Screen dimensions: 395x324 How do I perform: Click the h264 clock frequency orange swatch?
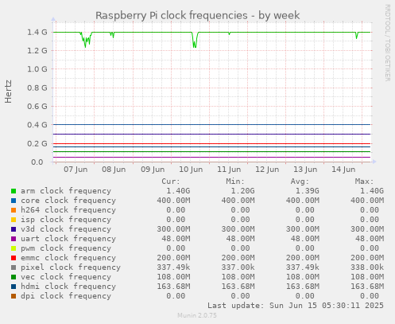(14, 210)
